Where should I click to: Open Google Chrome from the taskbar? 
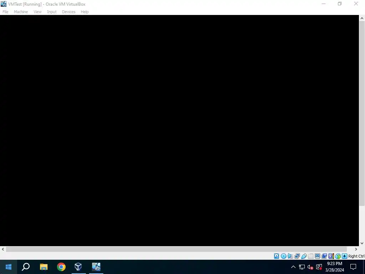click(x=61, y=267)
